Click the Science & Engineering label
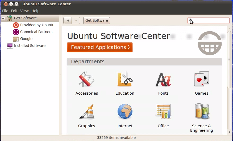Image resolution: width=233 pixels, height=141 pixels. [202, 128]
